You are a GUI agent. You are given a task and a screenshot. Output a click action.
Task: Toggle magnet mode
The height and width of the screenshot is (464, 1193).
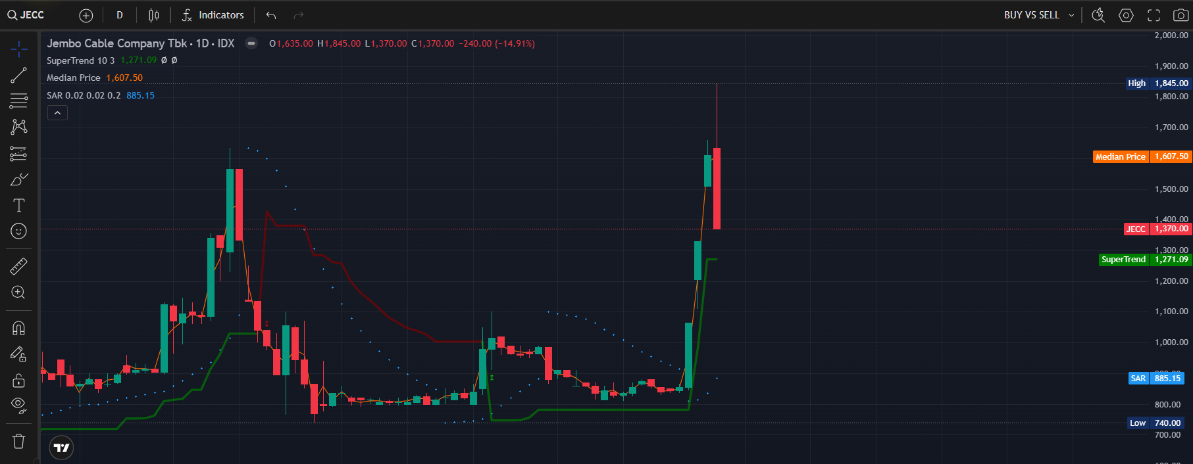pyautogui.click(x=18, y=328)
